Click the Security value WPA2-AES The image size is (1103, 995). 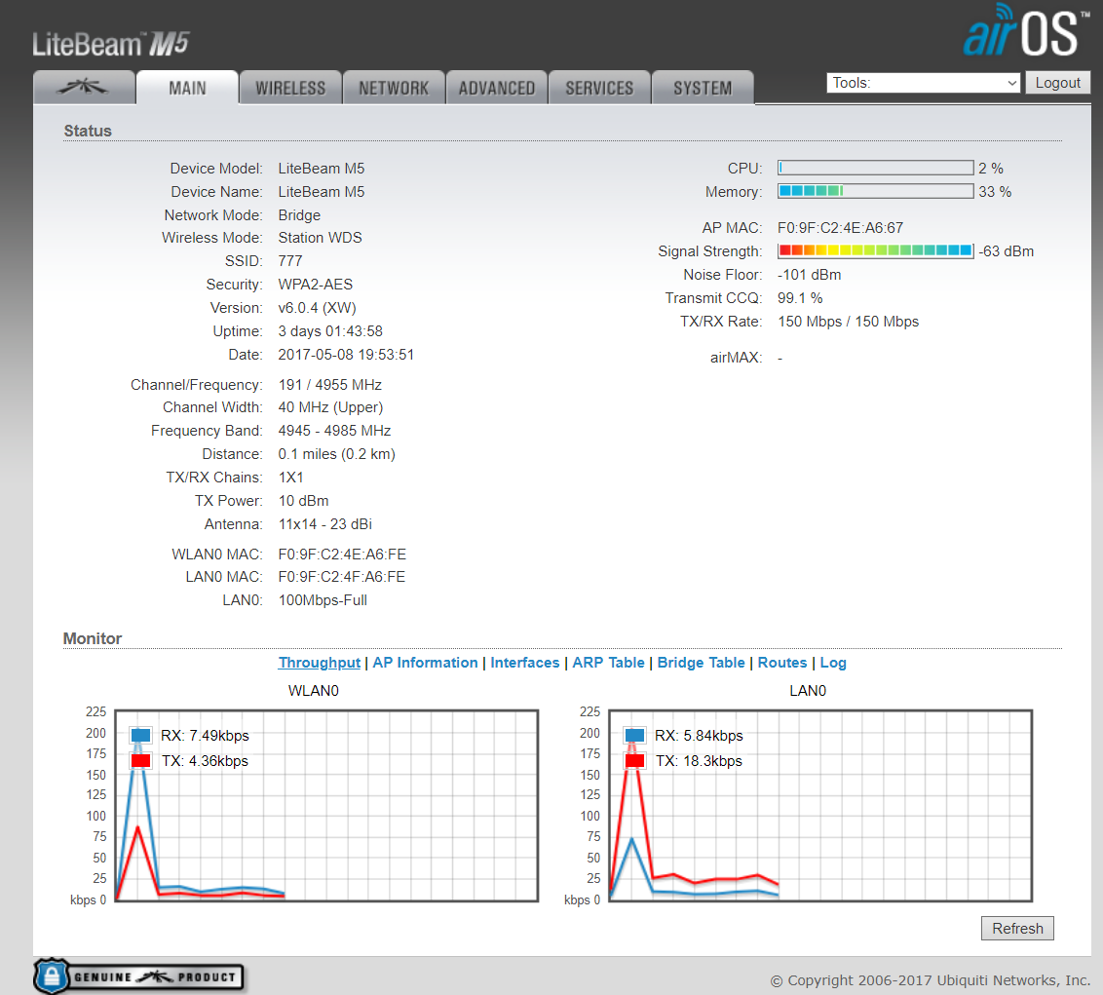click(x=315, y=285)
